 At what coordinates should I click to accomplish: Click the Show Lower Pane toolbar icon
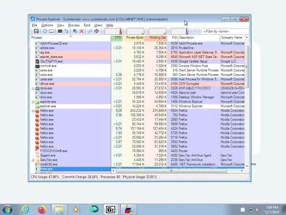51,31
